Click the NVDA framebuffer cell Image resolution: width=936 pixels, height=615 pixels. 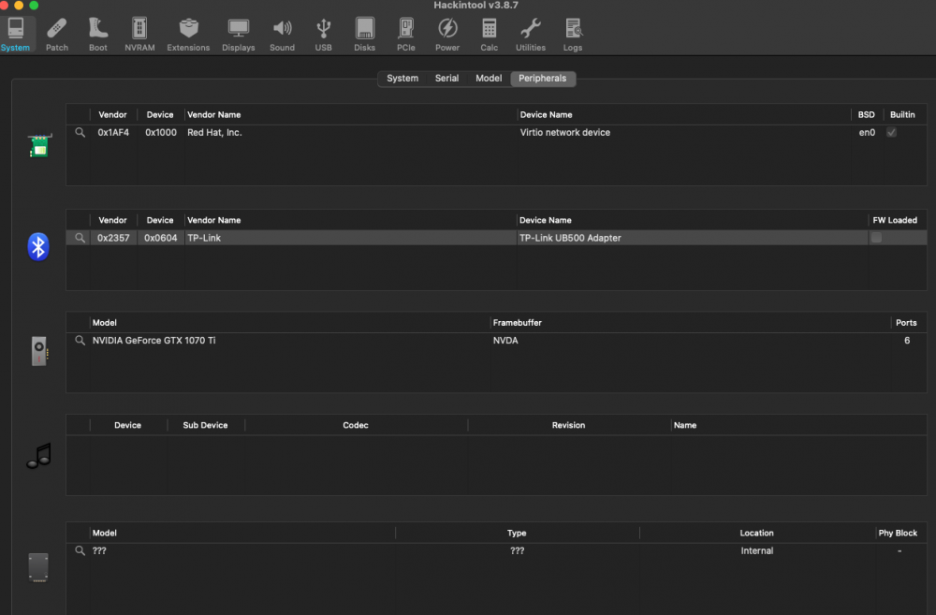pyautogui.click(x=505, y=341)
